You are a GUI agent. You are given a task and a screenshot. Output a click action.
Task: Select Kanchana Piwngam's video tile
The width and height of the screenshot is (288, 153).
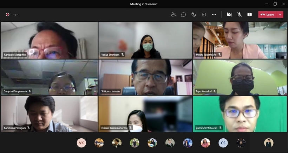pos(50,114)
